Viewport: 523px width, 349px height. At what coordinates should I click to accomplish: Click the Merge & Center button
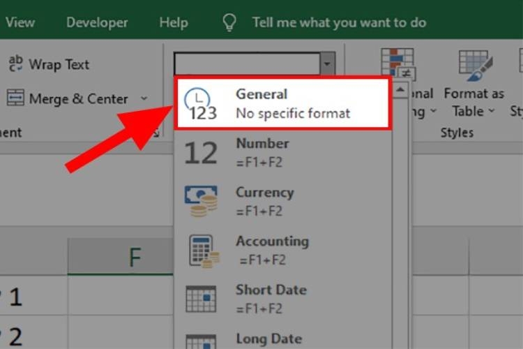(68, 99)
